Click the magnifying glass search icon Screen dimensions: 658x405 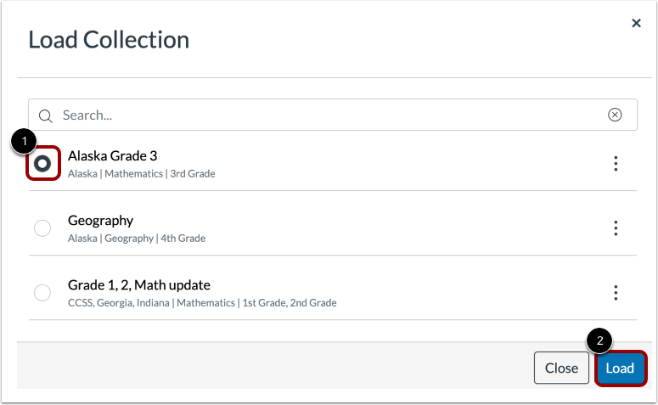click(45, 115)
